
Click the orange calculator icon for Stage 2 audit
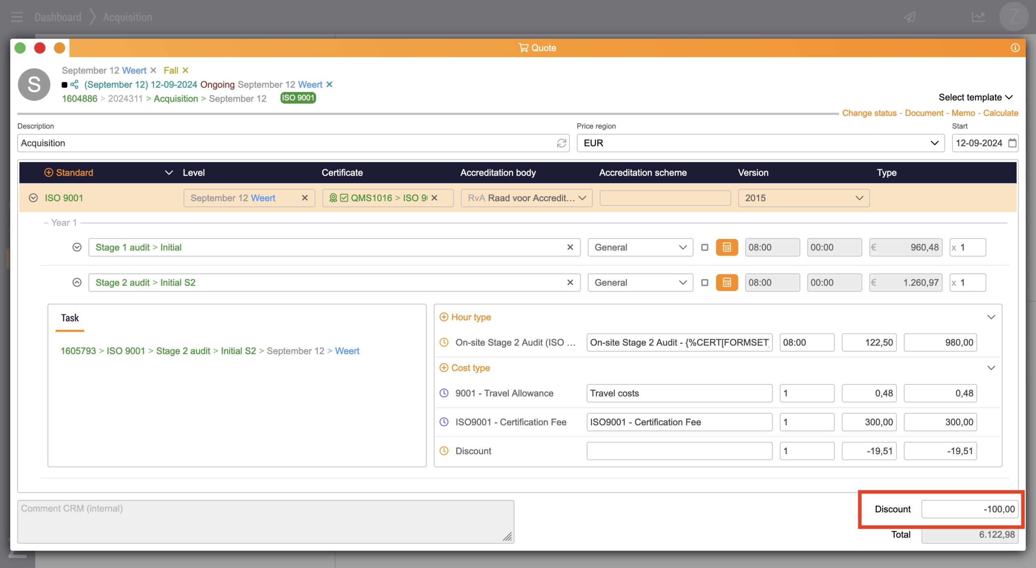click(727, 282)
